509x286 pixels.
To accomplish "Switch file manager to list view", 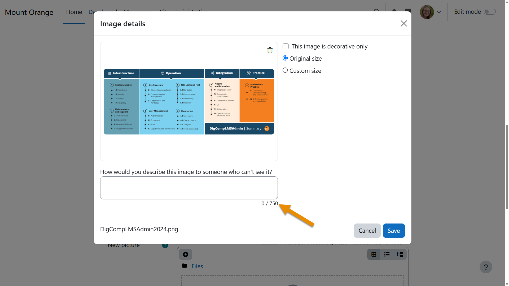I will [387, 254].
